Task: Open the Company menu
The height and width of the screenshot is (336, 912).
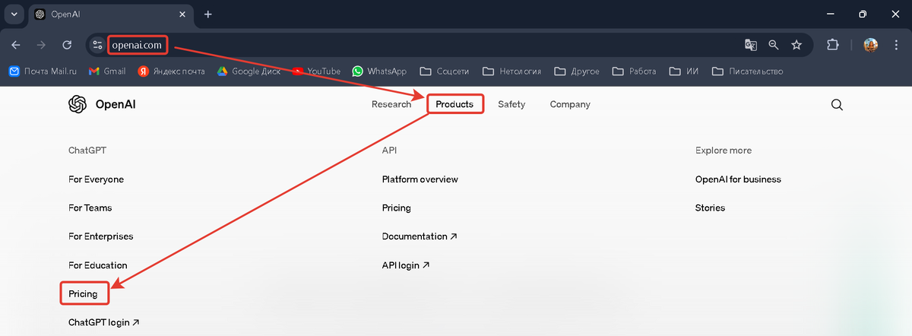Action: (570, 104)
